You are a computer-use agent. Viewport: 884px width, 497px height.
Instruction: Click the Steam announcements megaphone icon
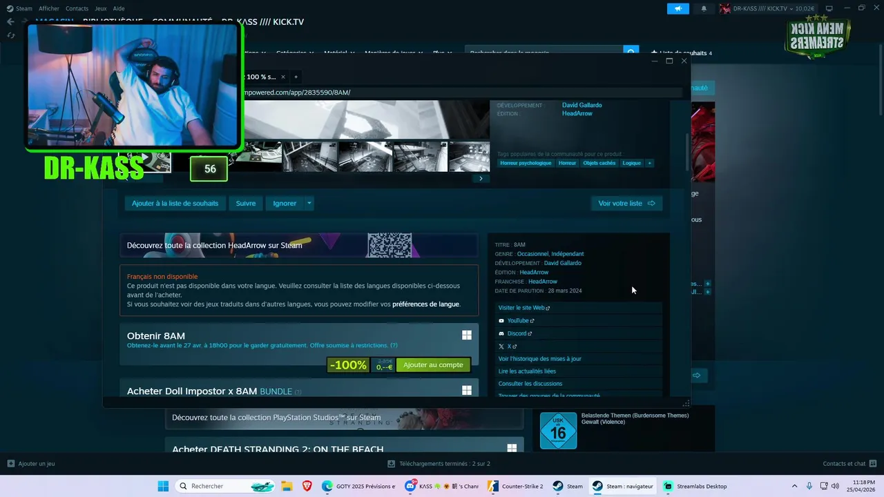tap(678, 8)
